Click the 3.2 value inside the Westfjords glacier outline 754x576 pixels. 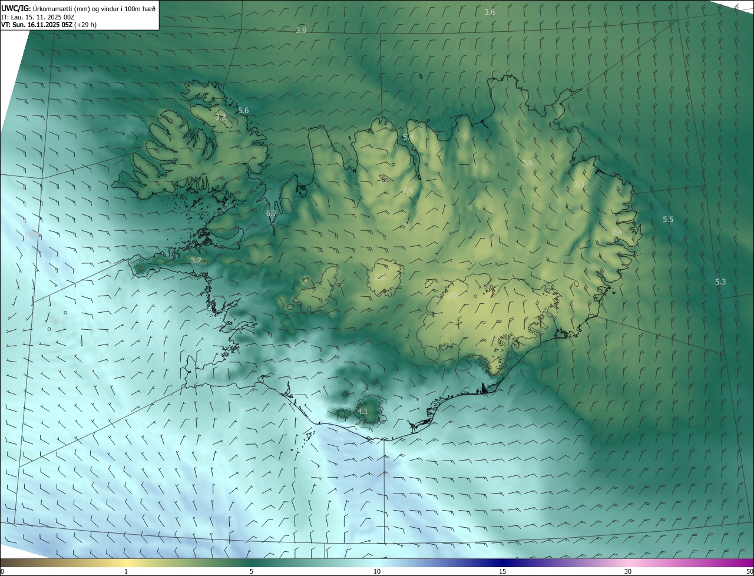[220, 118]
